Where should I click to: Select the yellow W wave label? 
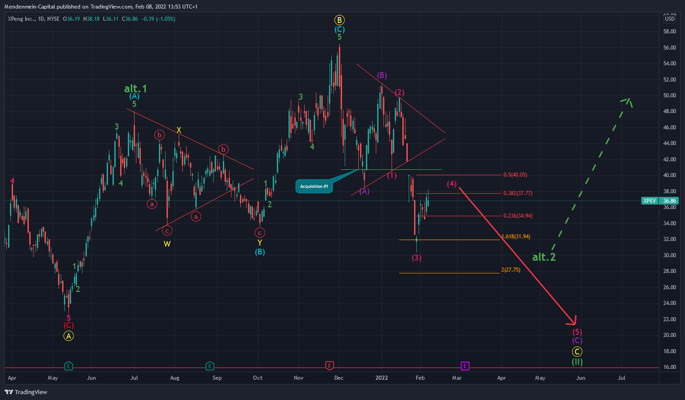coord(167,244)
